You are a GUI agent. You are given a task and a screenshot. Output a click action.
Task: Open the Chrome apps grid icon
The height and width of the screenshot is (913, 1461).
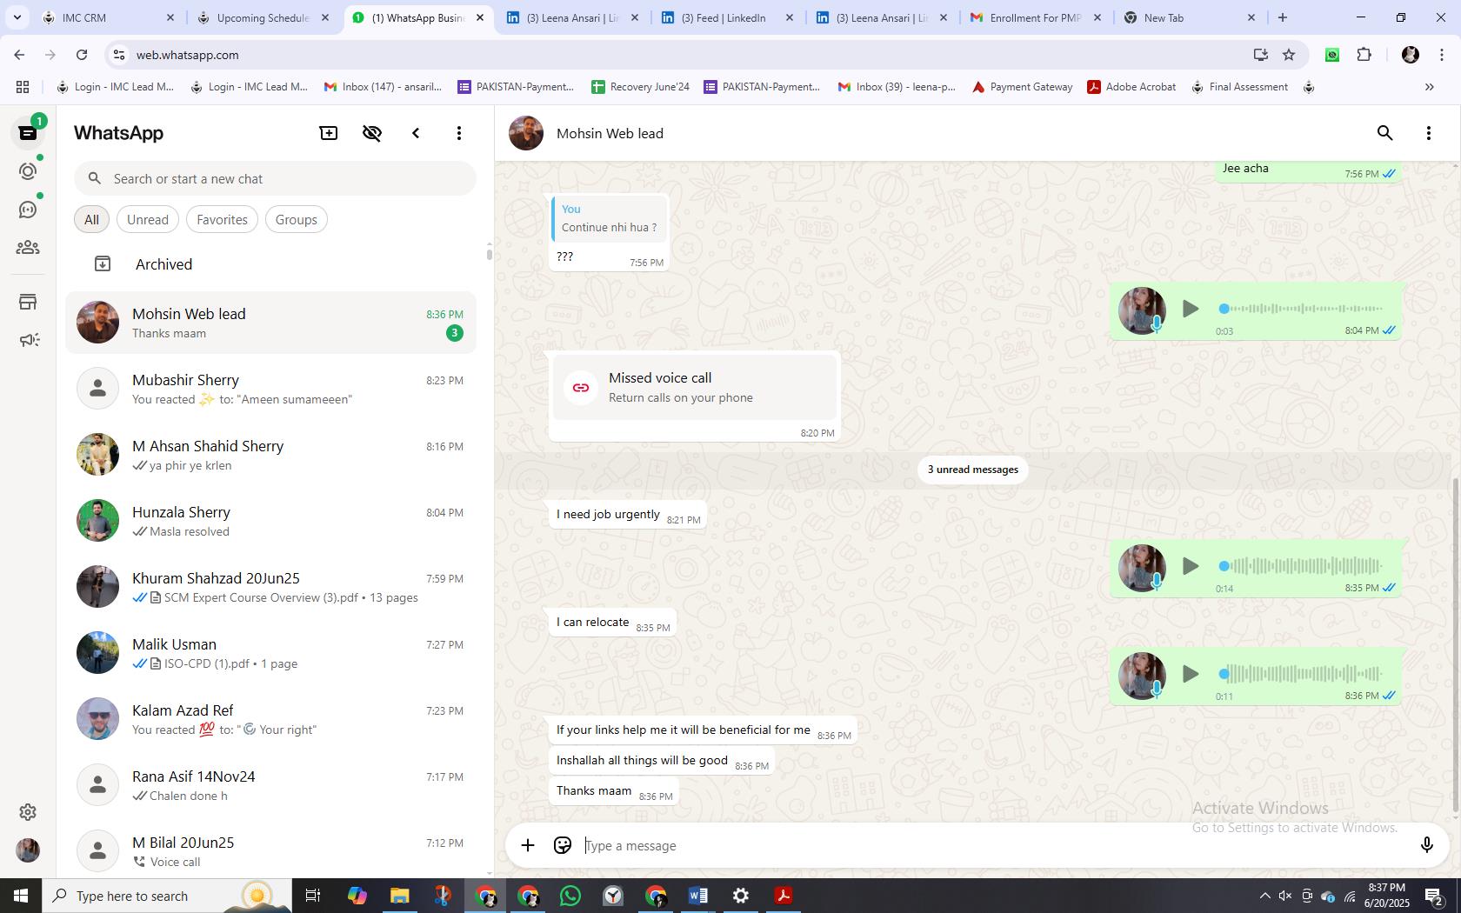23,87
